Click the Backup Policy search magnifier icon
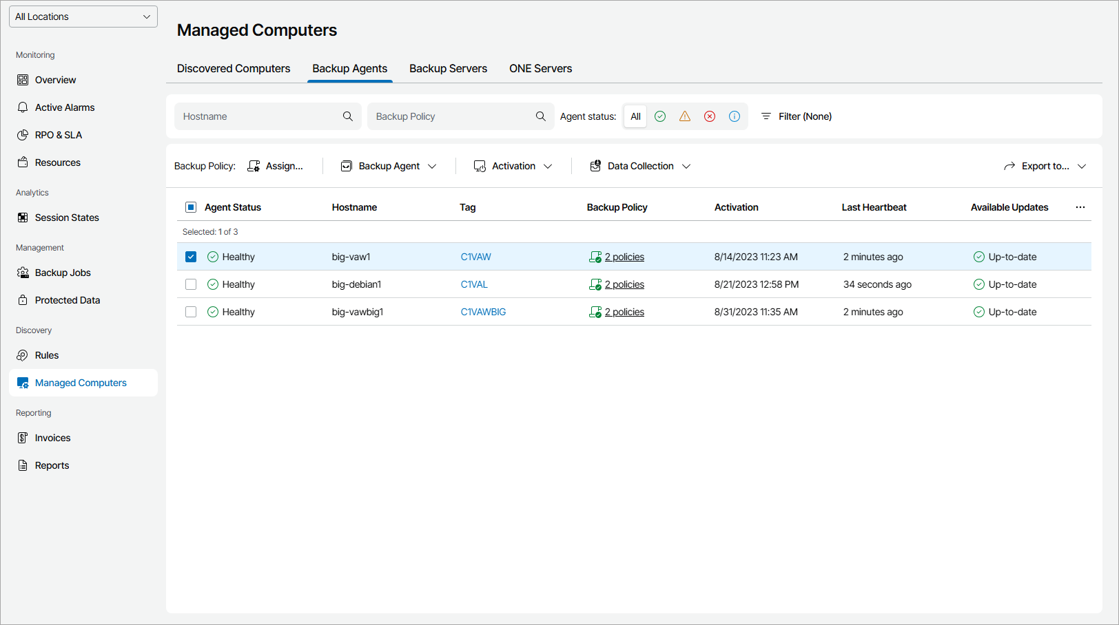The width and height of the screenshot is (1119, 625). [541, 116]
